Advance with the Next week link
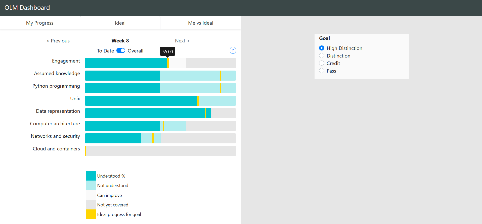The width and height of the screenshot is (482, 224). click(182, 41)
